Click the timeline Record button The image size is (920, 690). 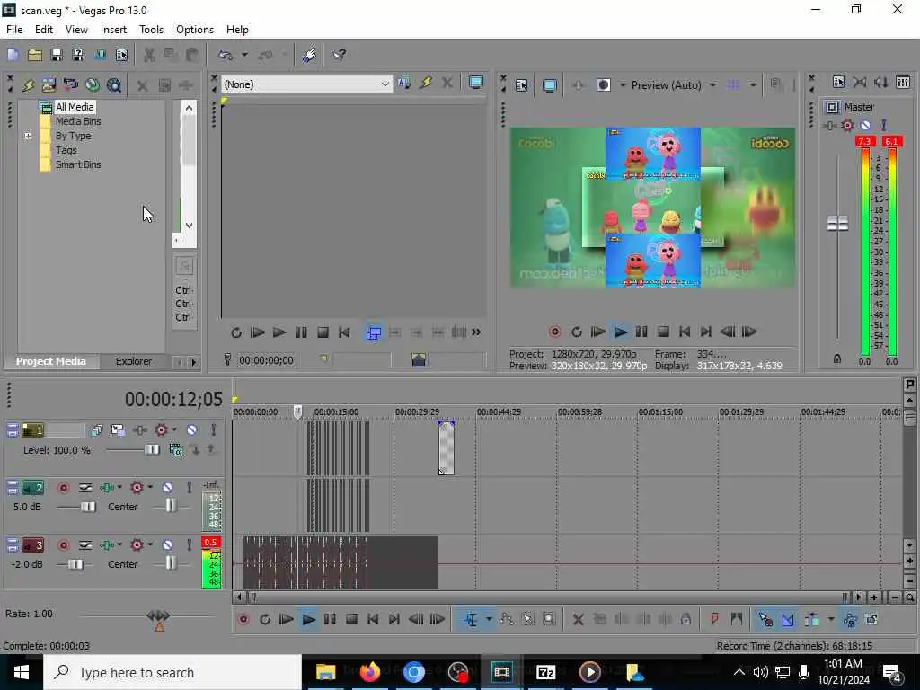(x=243, y=620)
